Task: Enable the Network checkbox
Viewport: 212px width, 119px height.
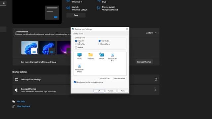Action: [76, 47]
